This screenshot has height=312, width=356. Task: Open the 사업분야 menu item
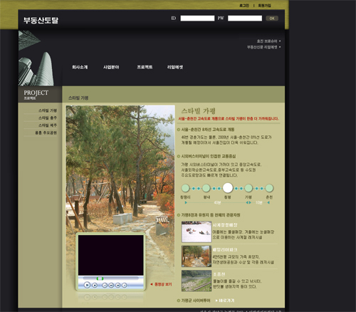click(111, 67)
